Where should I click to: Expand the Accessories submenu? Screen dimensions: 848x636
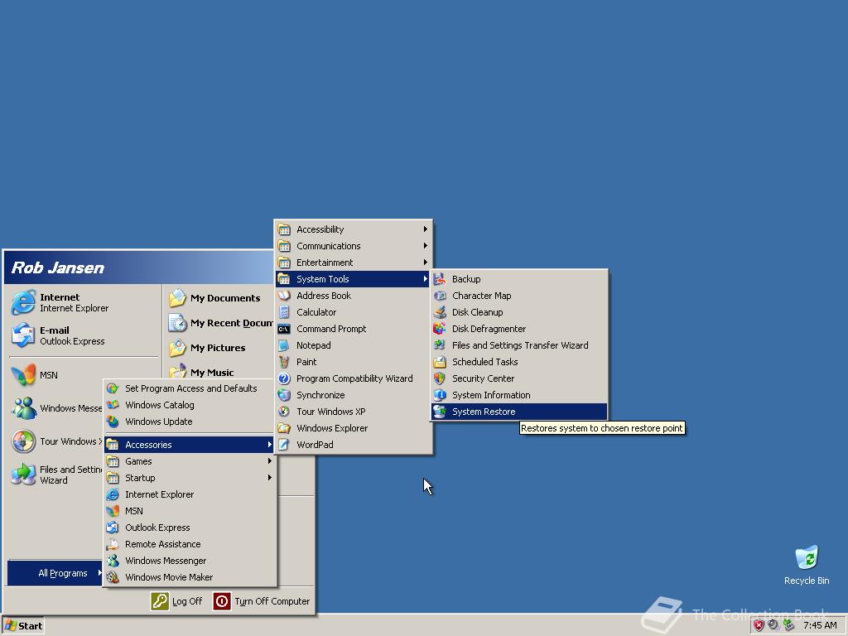[190, 445]
